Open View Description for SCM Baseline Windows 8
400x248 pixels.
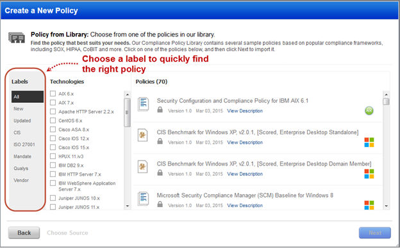(245, 206)
